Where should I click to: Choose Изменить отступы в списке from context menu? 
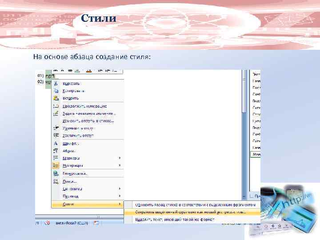coord(88,121)
